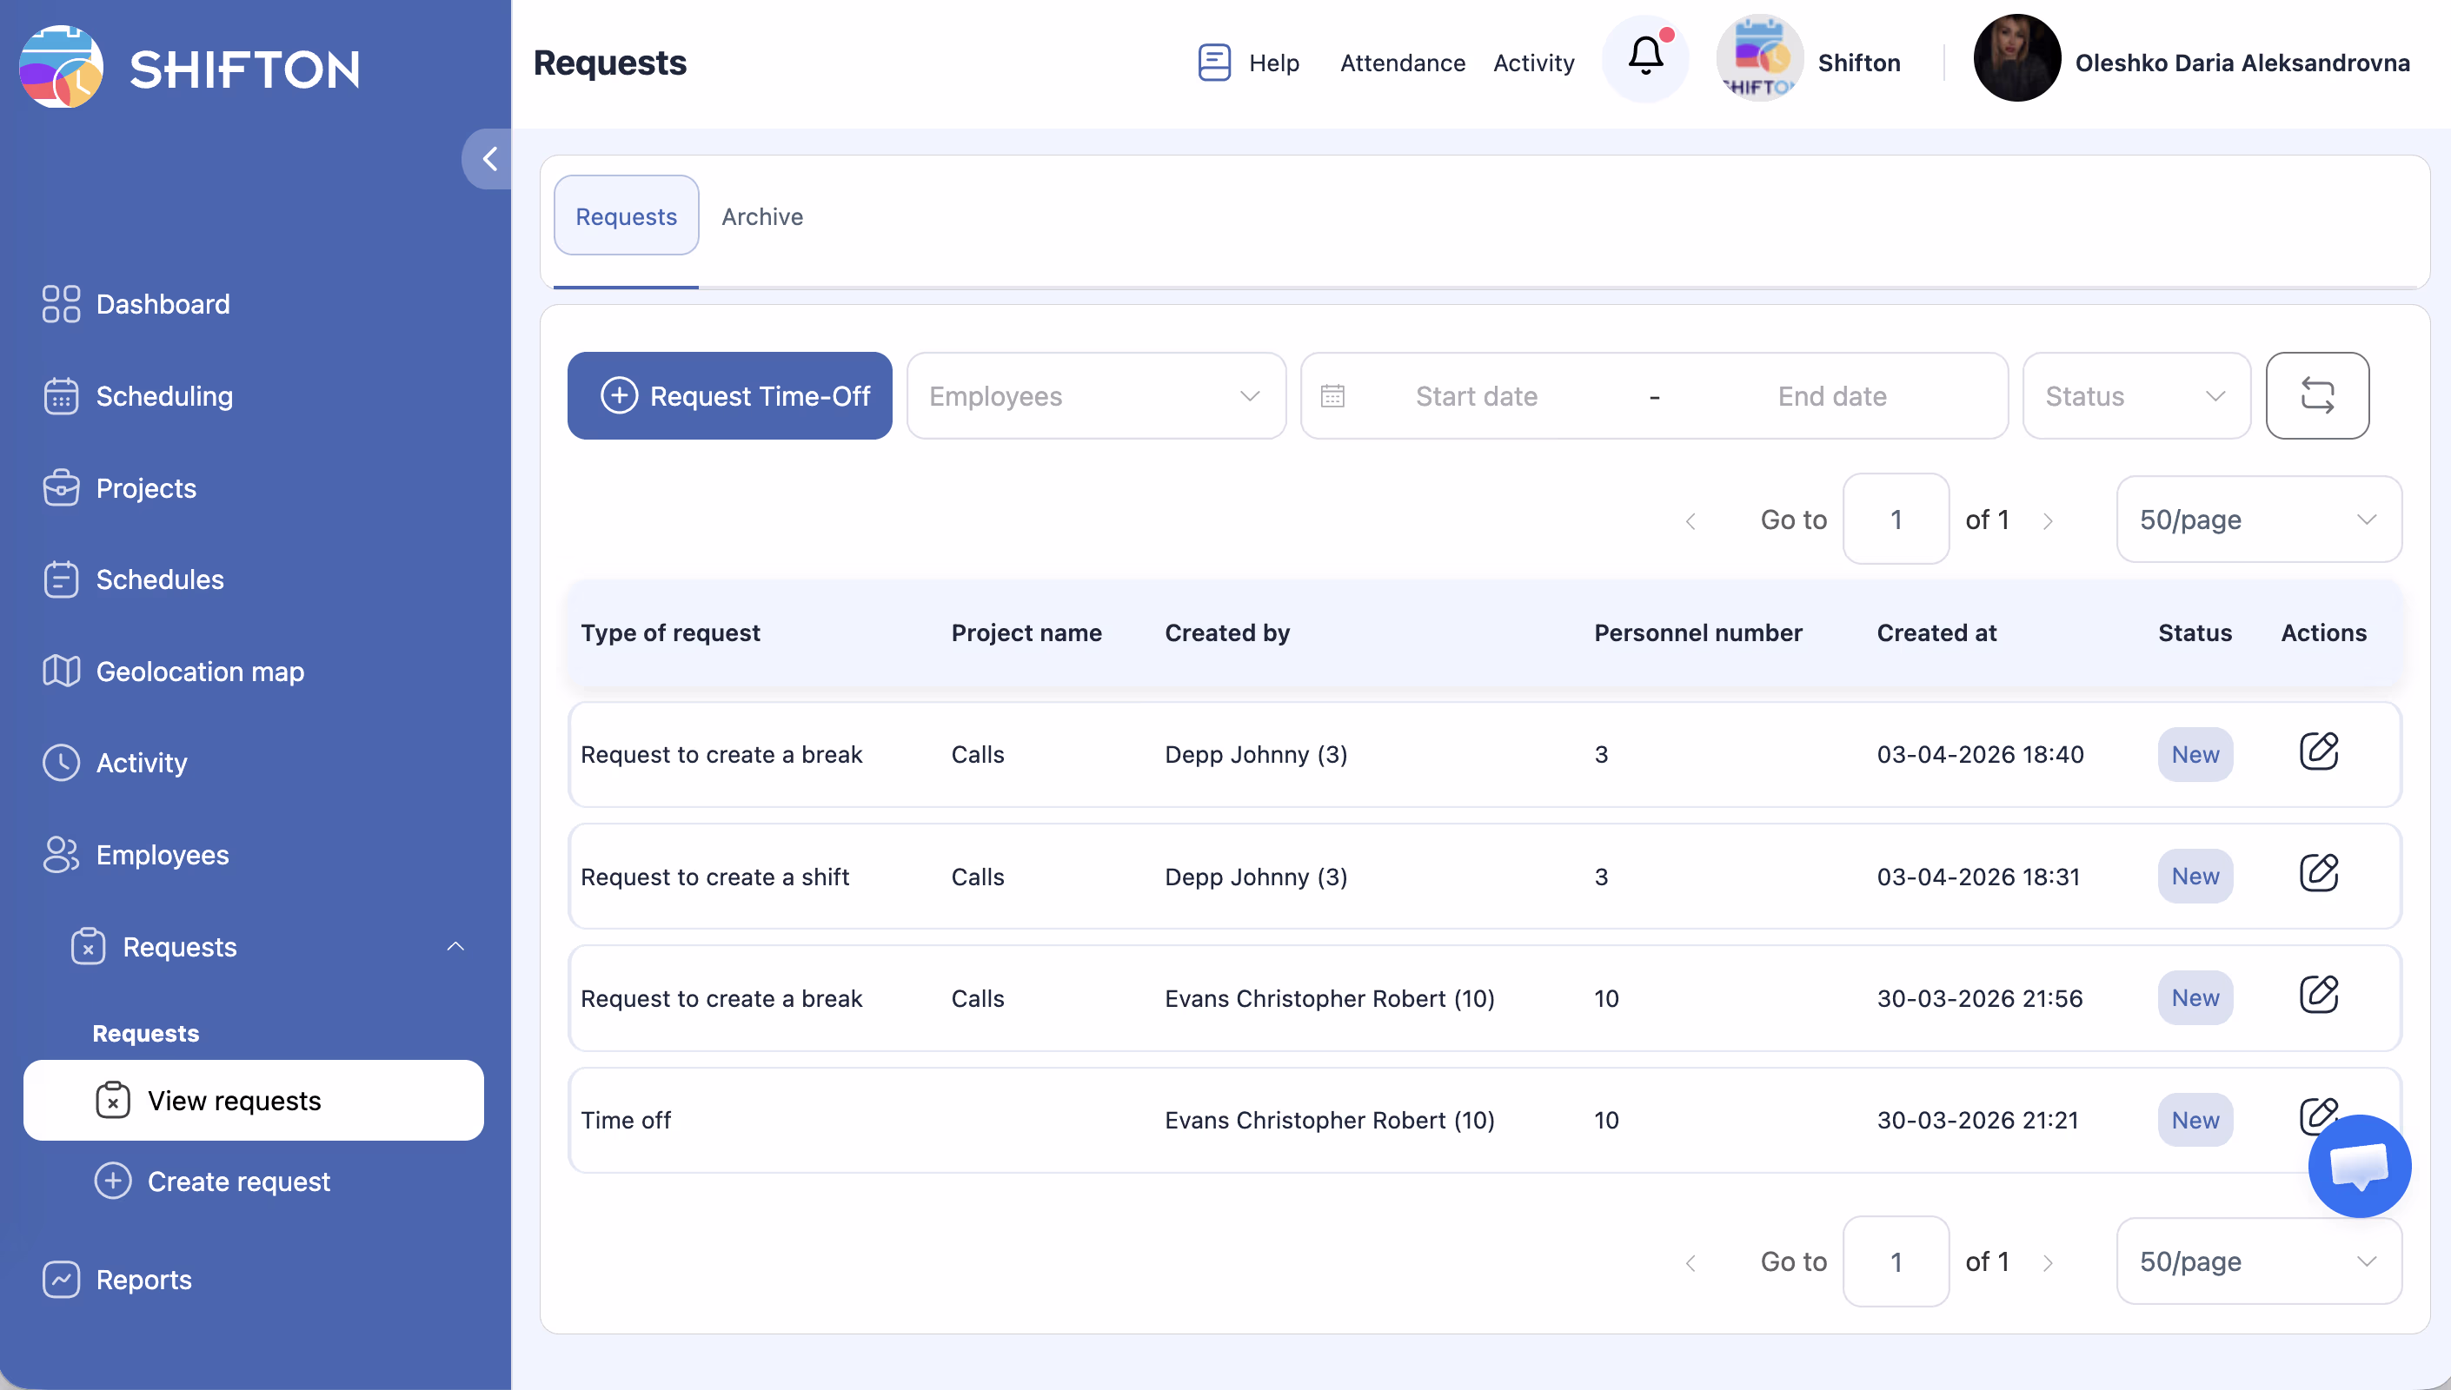Select the Scheduling menu item
Viewport: 2451px width, 1390px height.
[164, 395]
